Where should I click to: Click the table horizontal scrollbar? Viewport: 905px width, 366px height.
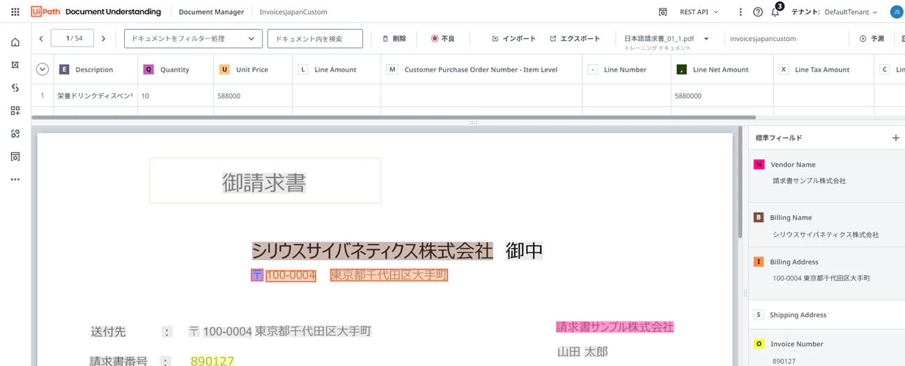click(394, 118)
